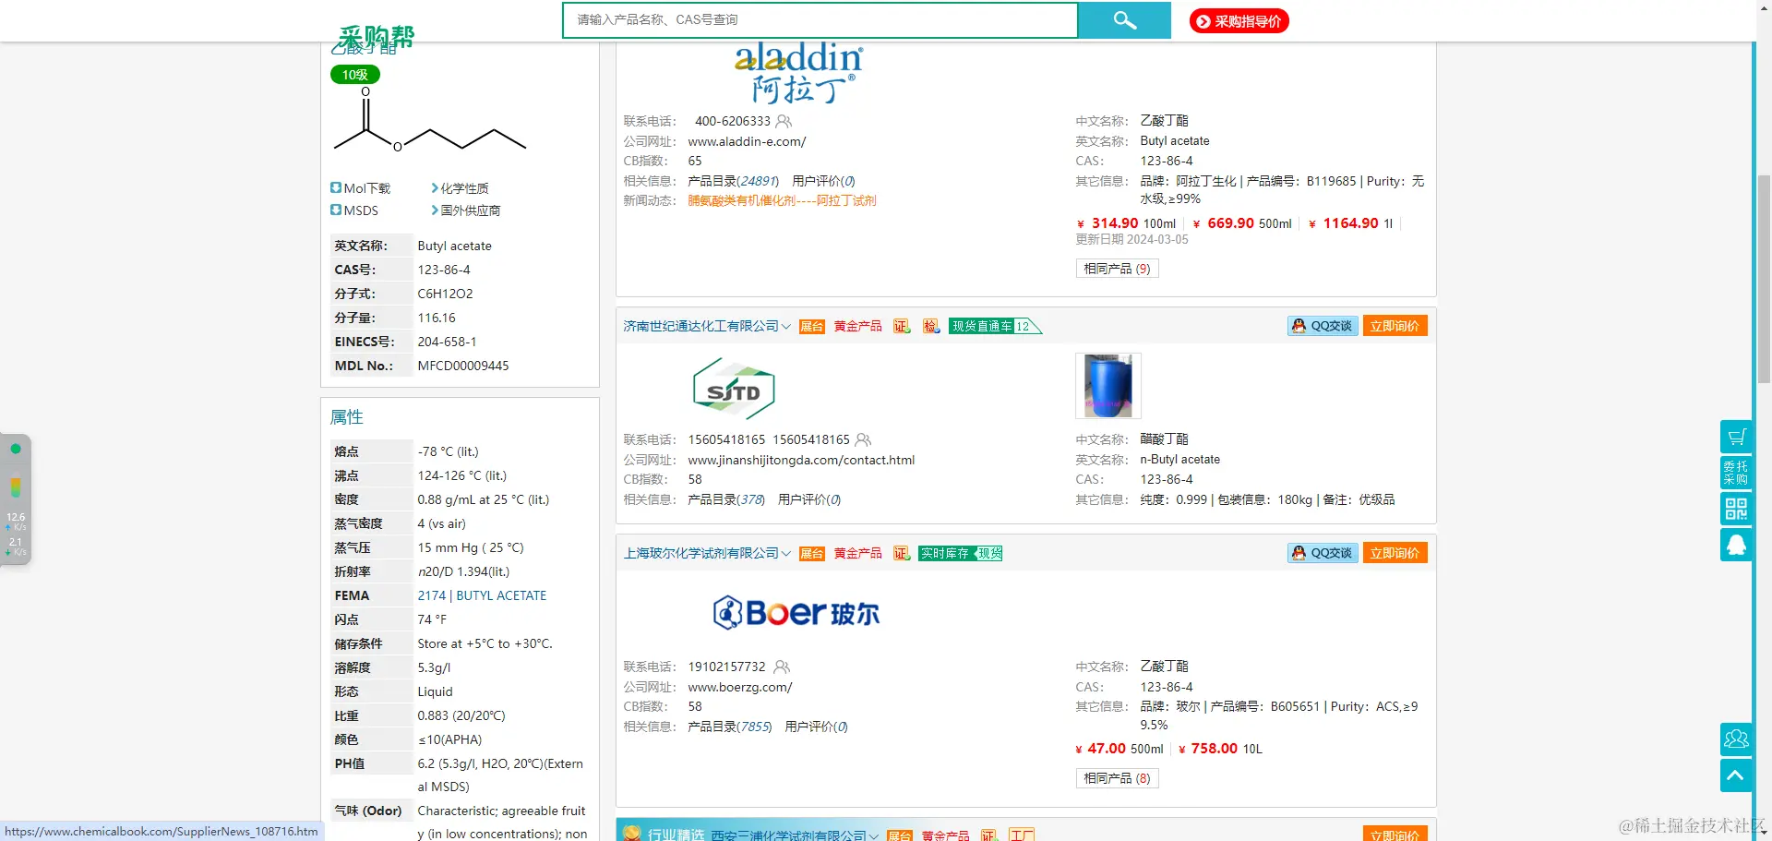This screenshot has height=841, width=1772.
Task: View 上海玻尔 产品目录 7855 catalog
Action: (x=730, y=727)
